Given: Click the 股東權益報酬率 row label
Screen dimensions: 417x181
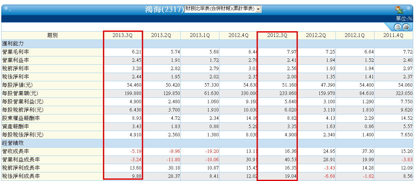Looking at the screenshot, I should tap(21, 118).
